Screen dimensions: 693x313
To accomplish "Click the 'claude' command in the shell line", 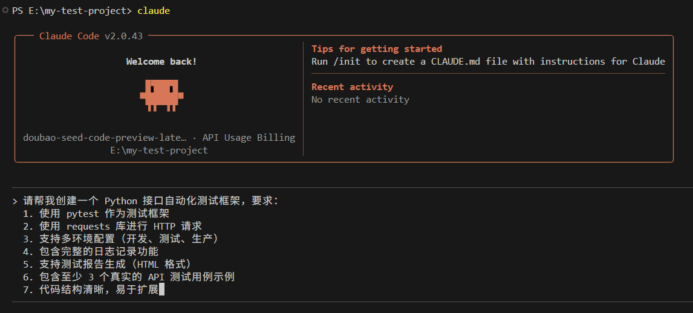I will tap(154, 11).
